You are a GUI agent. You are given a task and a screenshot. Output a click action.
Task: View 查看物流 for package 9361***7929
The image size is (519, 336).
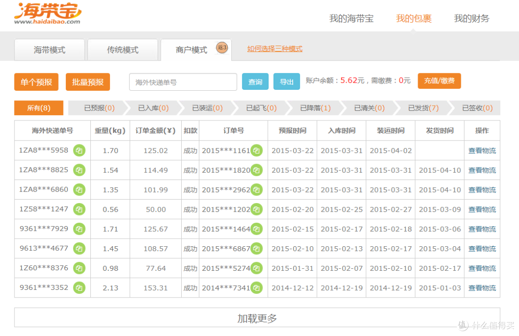[x=482, y=229]
